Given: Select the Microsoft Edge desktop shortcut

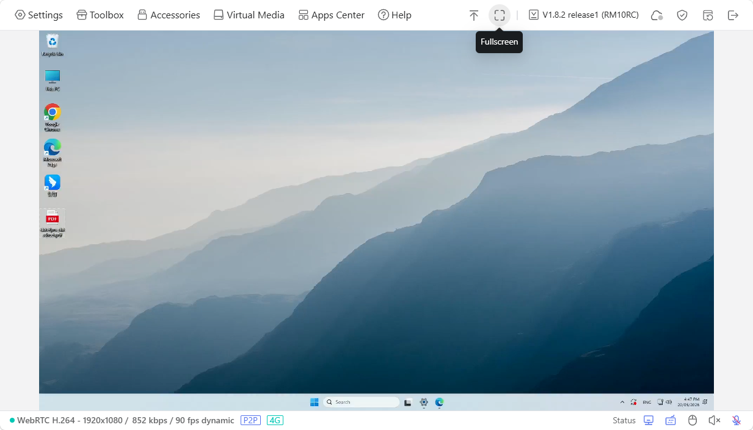Looking at the screenshot, I should pos(53,153).
